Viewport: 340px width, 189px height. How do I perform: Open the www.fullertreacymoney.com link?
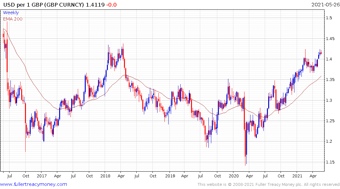tap(34, 185)
